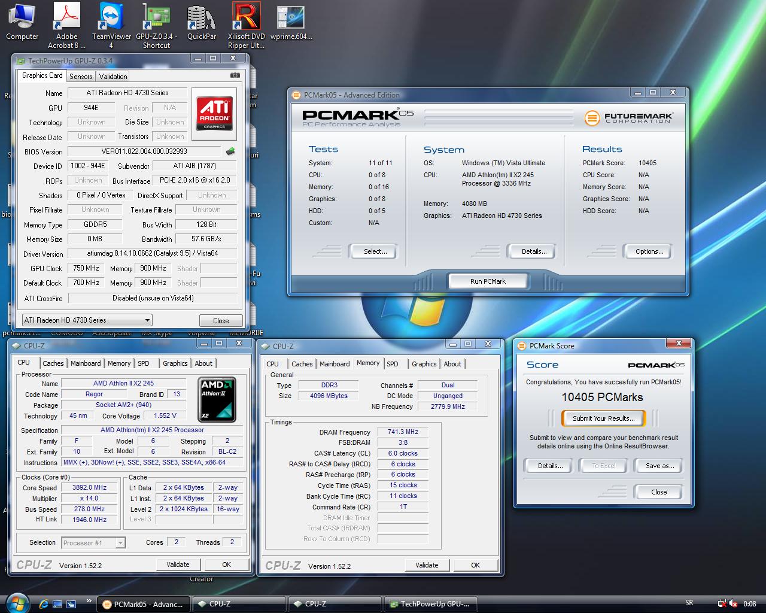Open GPU-Z Validation tab

tap(113, 77)
